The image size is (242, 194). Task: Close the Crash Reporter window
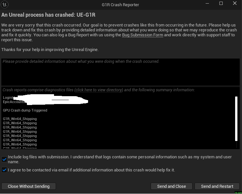[x=235, y=3]
